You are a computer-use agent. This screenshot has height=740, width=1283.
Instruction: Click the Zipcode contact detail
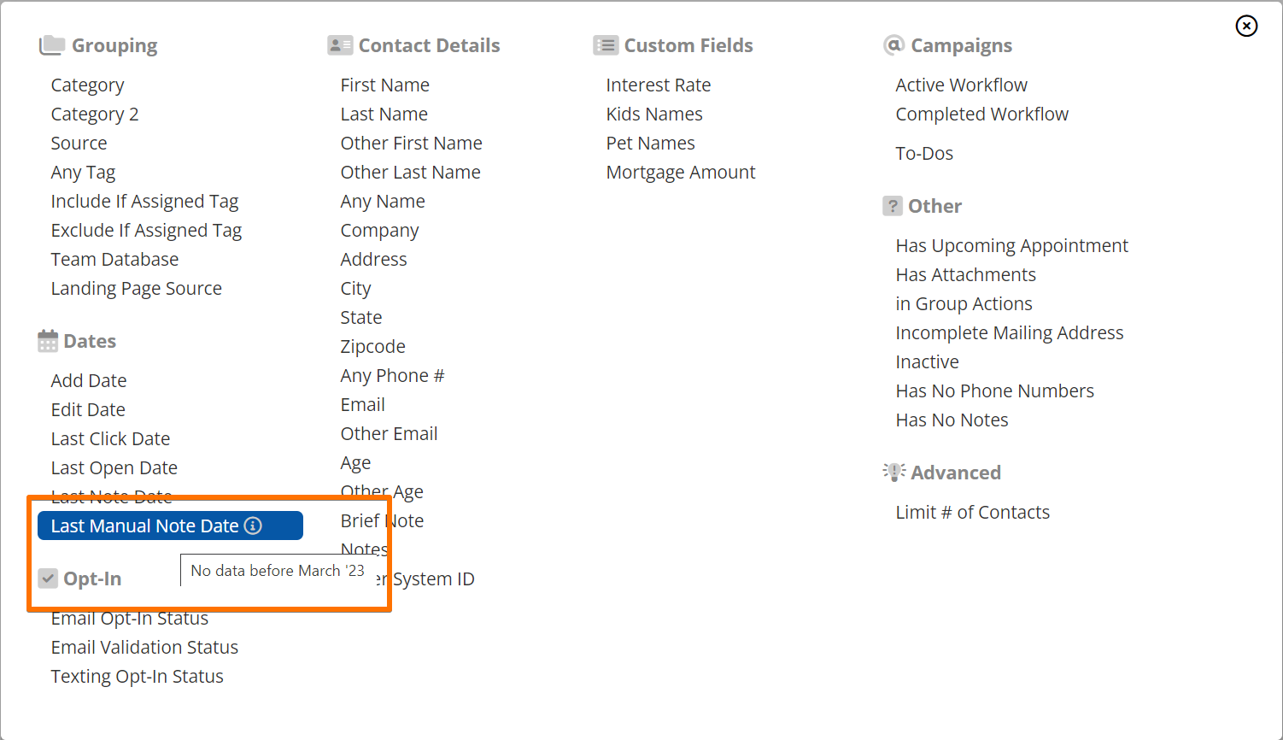coord(373,346)
